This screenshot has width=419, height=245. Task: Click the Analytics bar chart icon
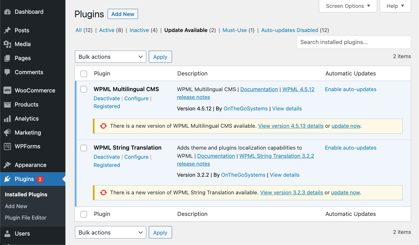pyautogui.click(x=7, y=119)
